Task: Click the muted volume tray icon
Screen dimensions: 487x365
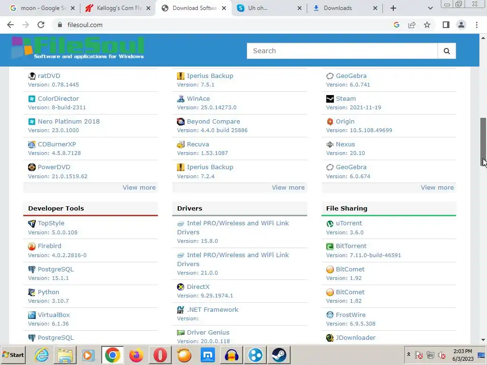Action: coord(442,355)
